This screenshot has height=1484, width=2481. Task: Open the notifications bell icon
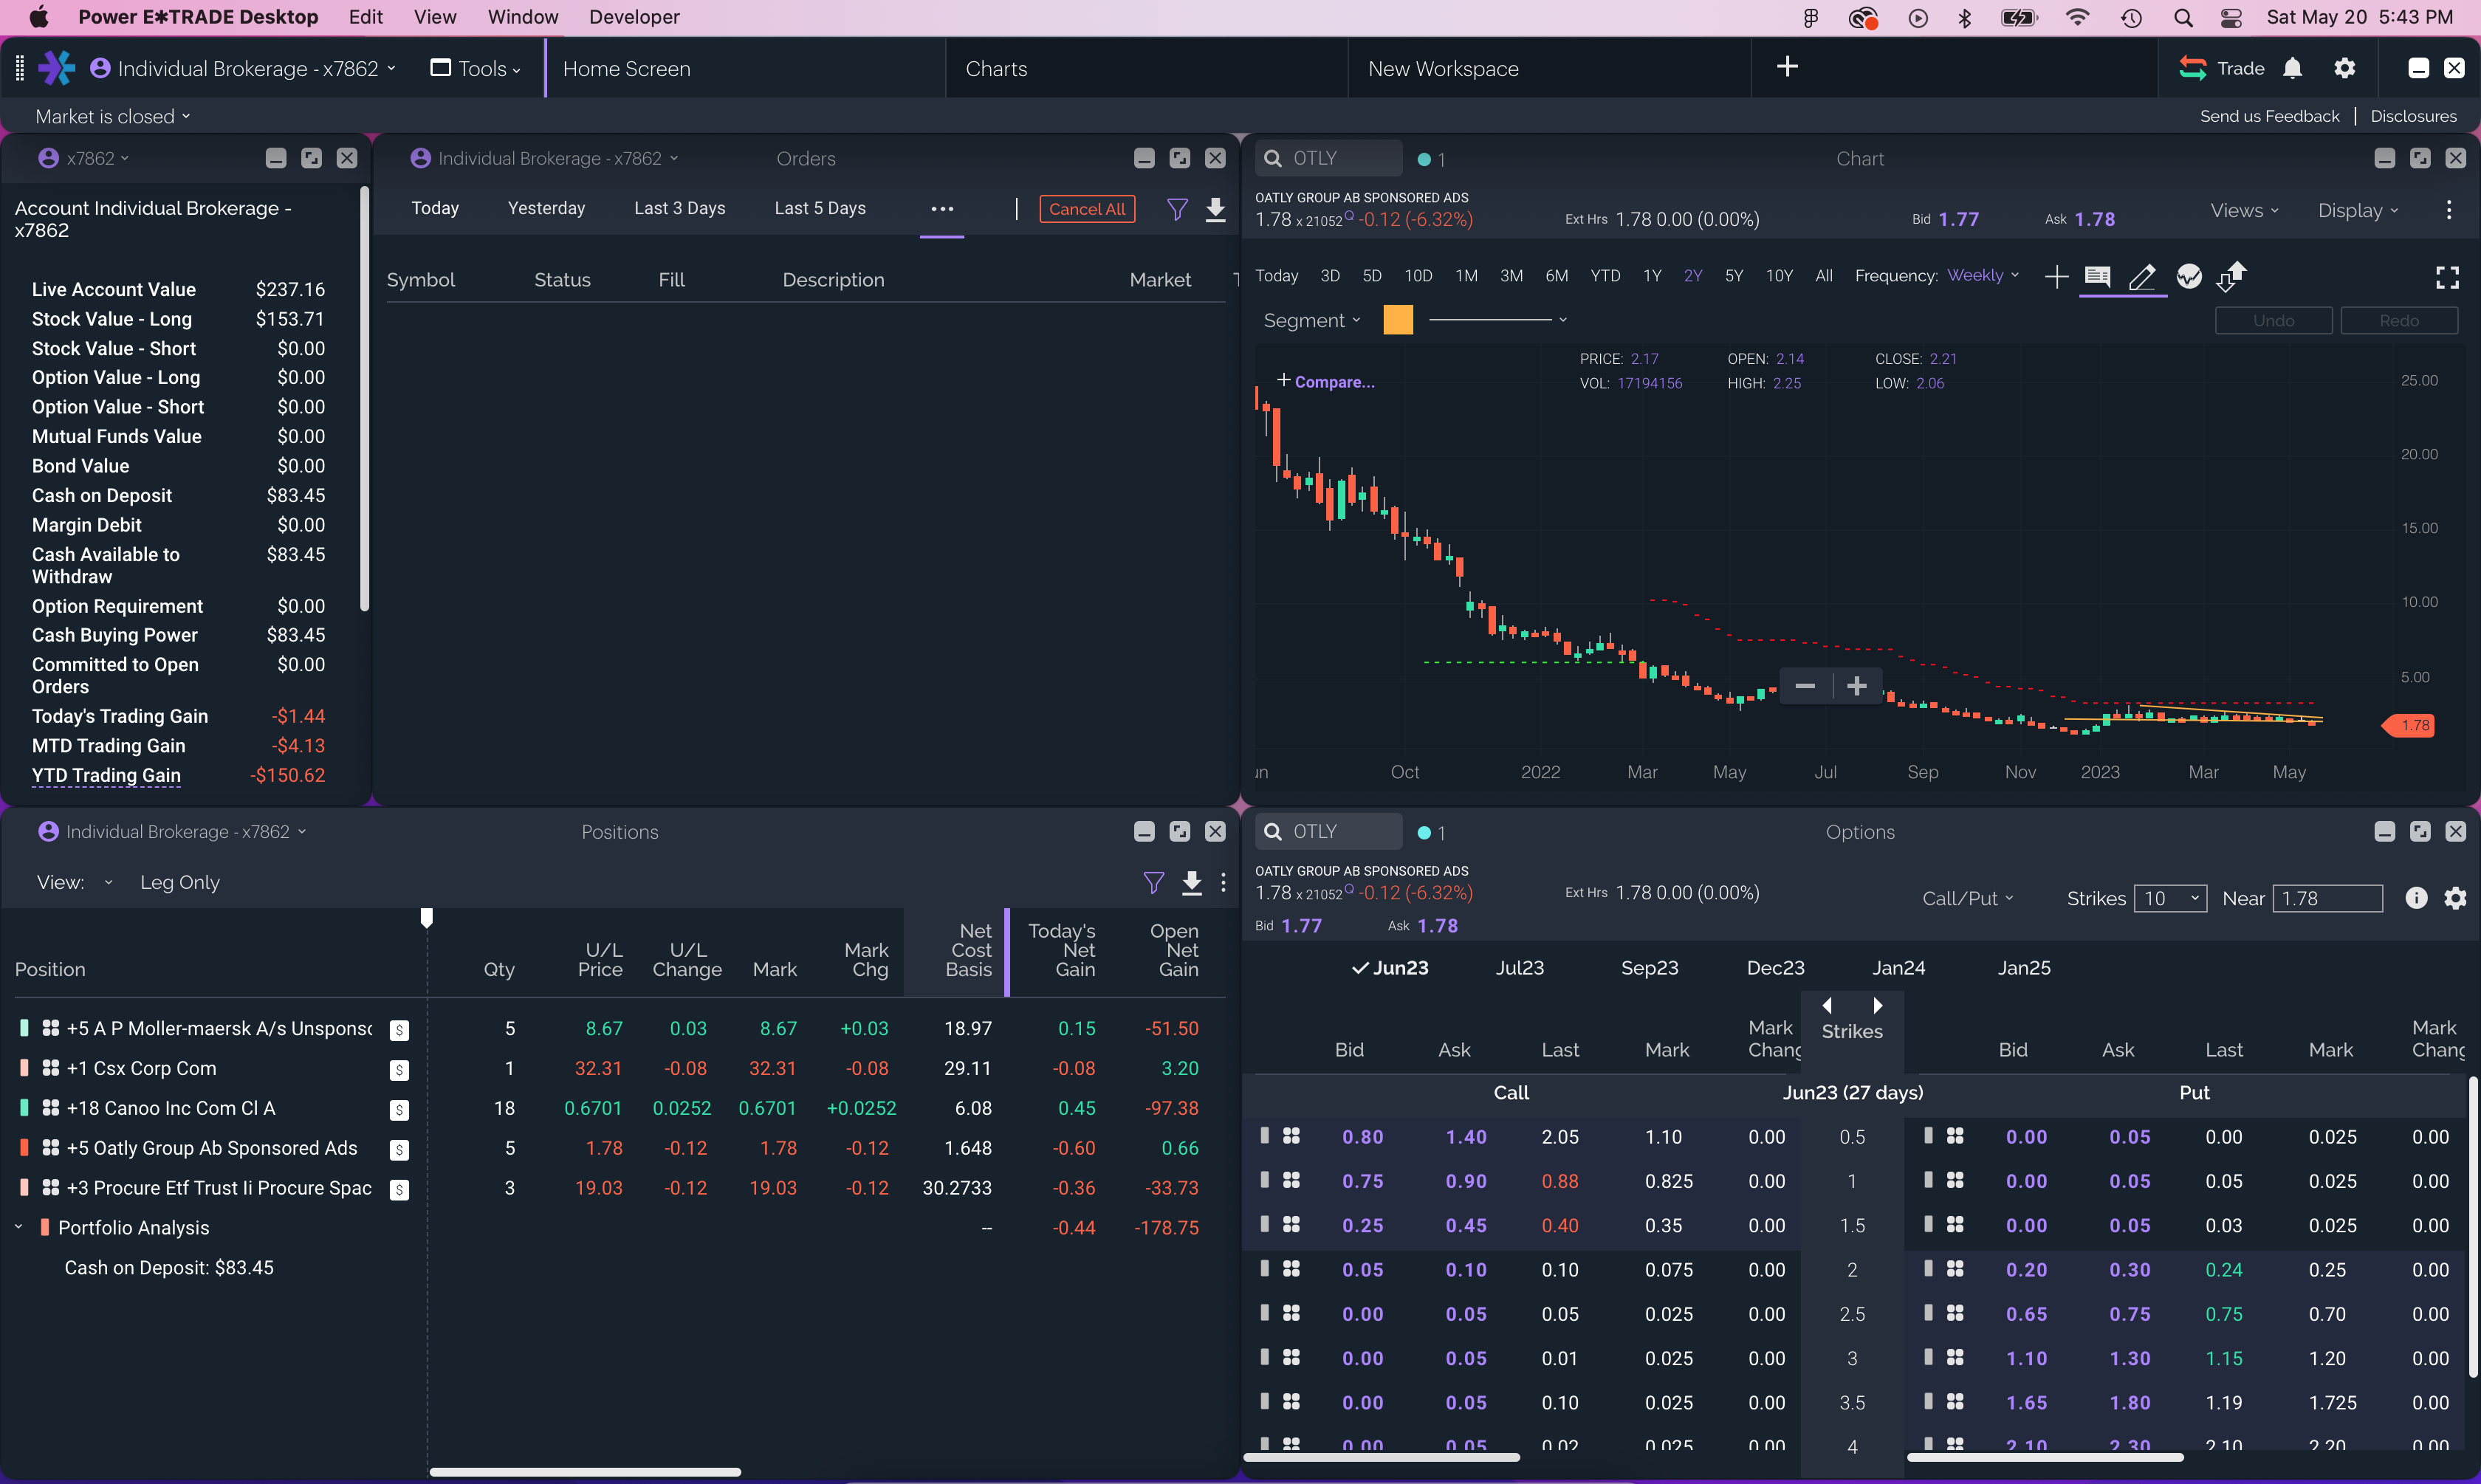point(2292,68)
